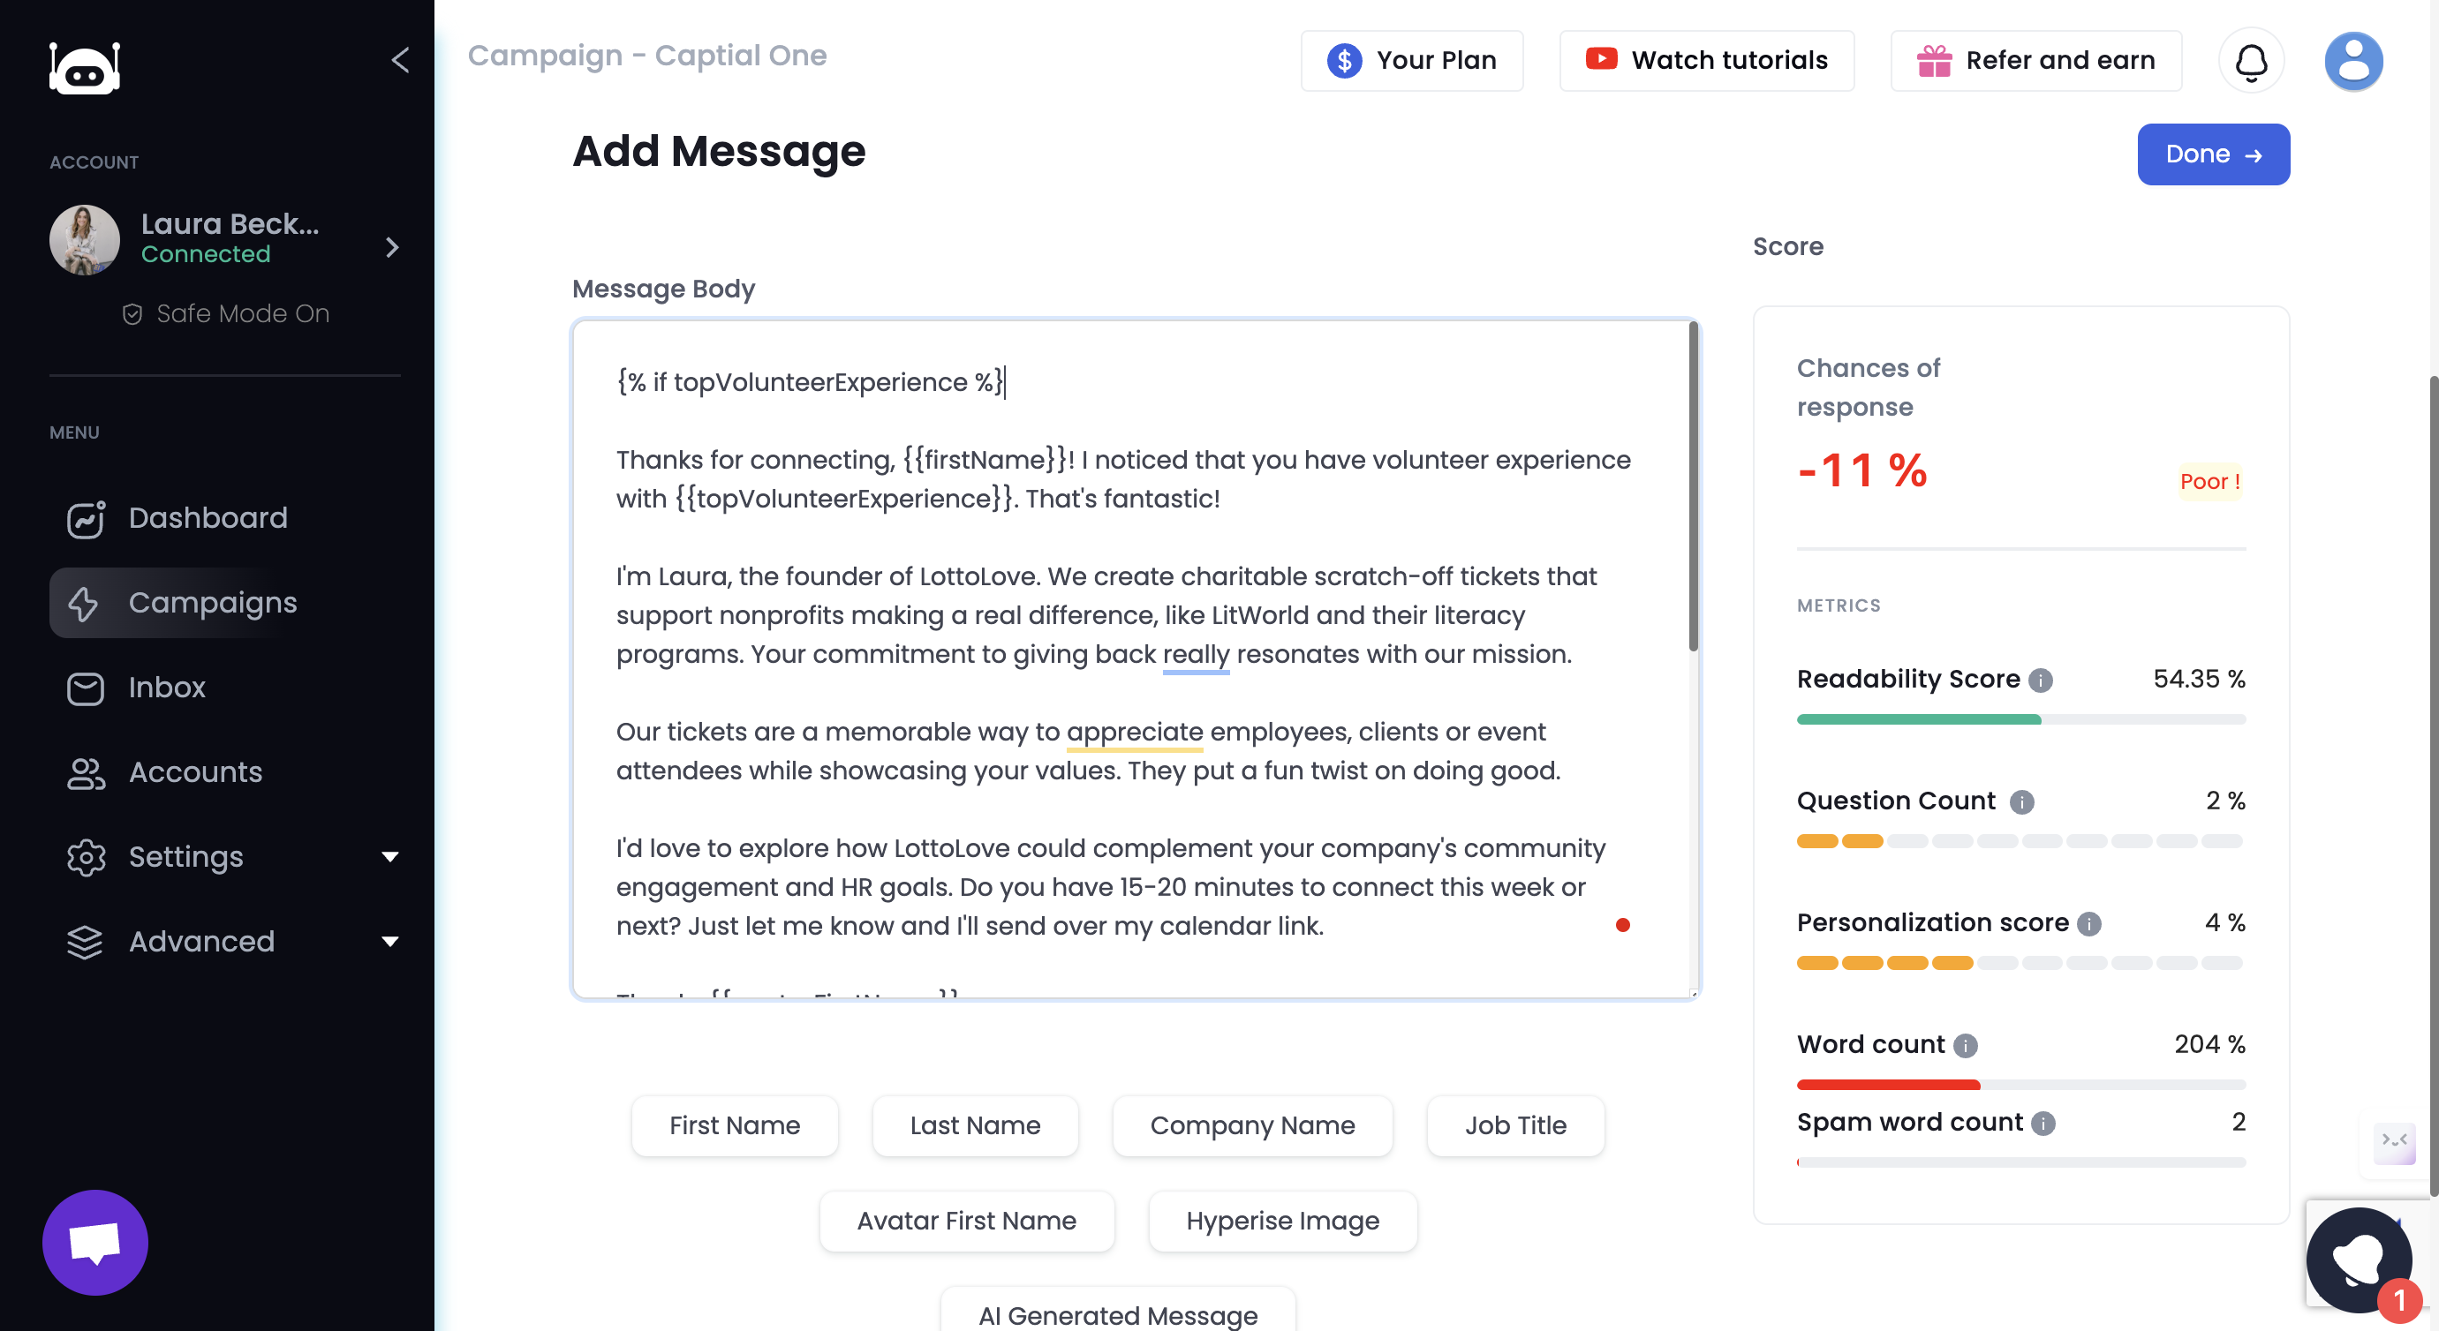Click the red grammar indicator dot in message

[x=1622, y=925]
